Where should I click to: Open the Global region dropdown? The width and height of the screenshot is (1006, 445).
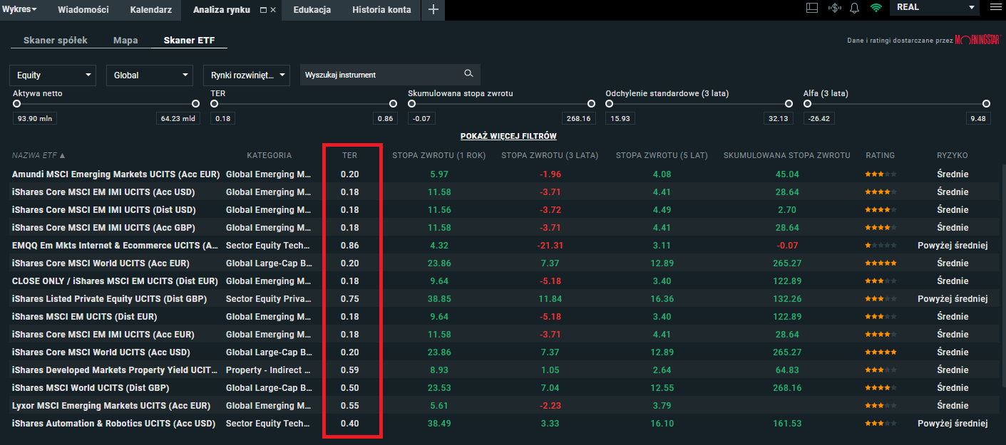150,75
